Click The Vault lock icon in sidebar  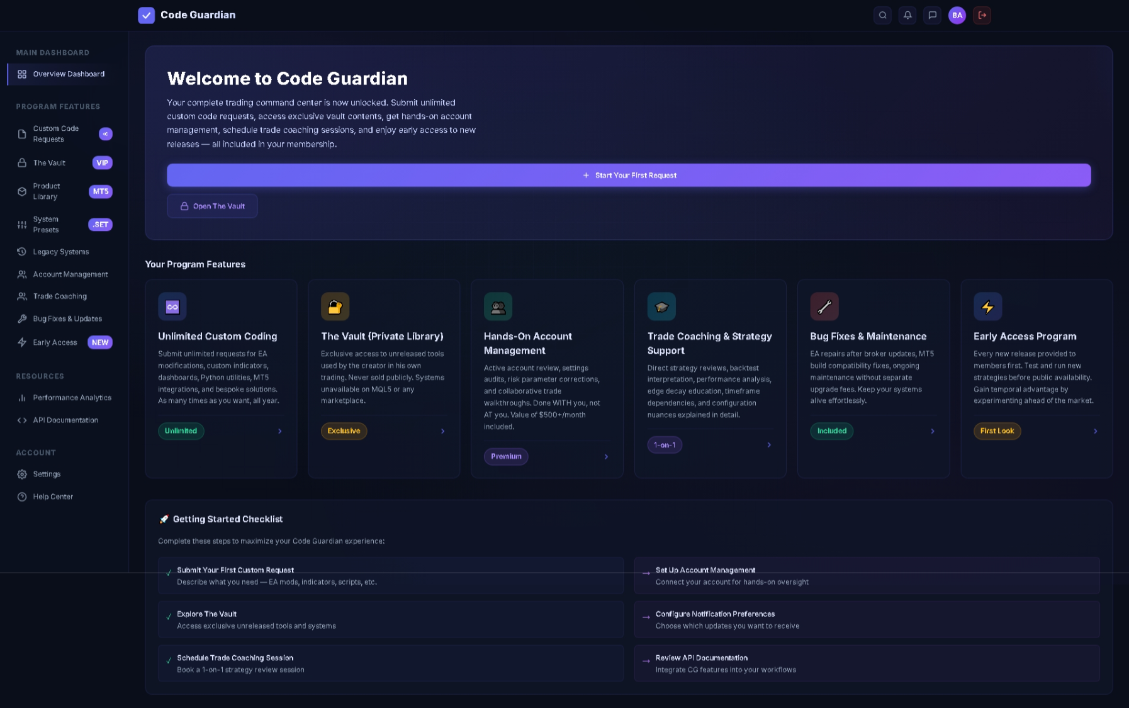(x=22, y=162)
